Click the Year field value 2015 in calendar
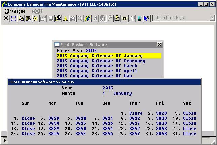The image size is (217, 145). (x=108, y=88)
